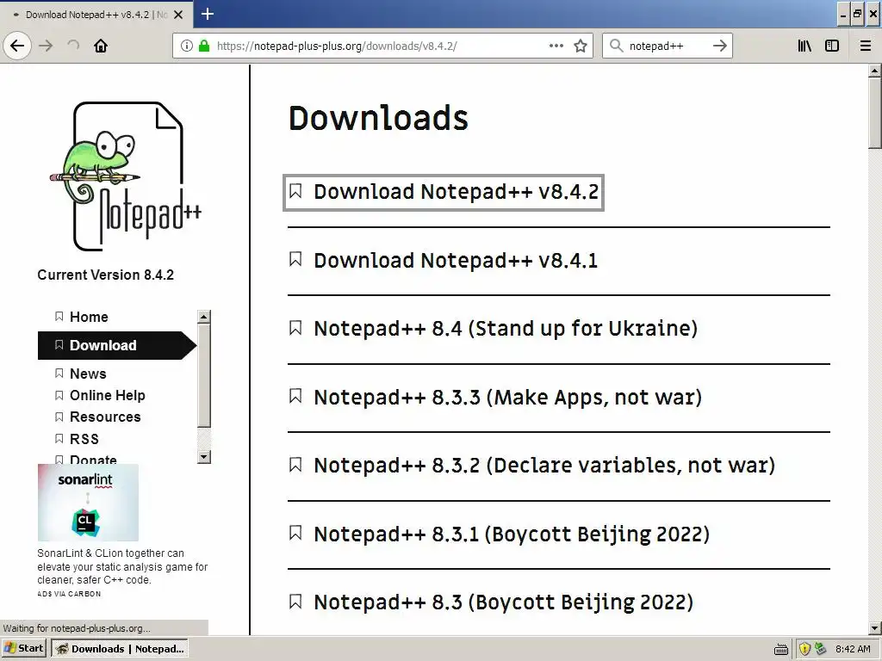Click the notepad++ search box
The height and width of the screenshot is (661, 882).
668,46
